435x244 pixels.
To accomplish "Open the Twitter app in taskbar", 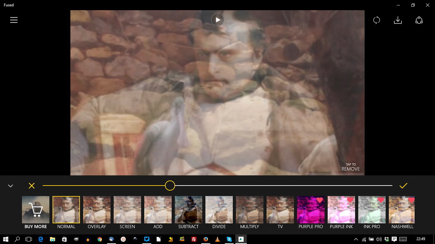I will pyautogui.click(x=147, y=239).
